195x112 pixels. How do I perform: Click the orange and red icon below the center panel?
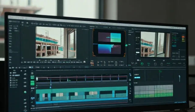point(92,63)
